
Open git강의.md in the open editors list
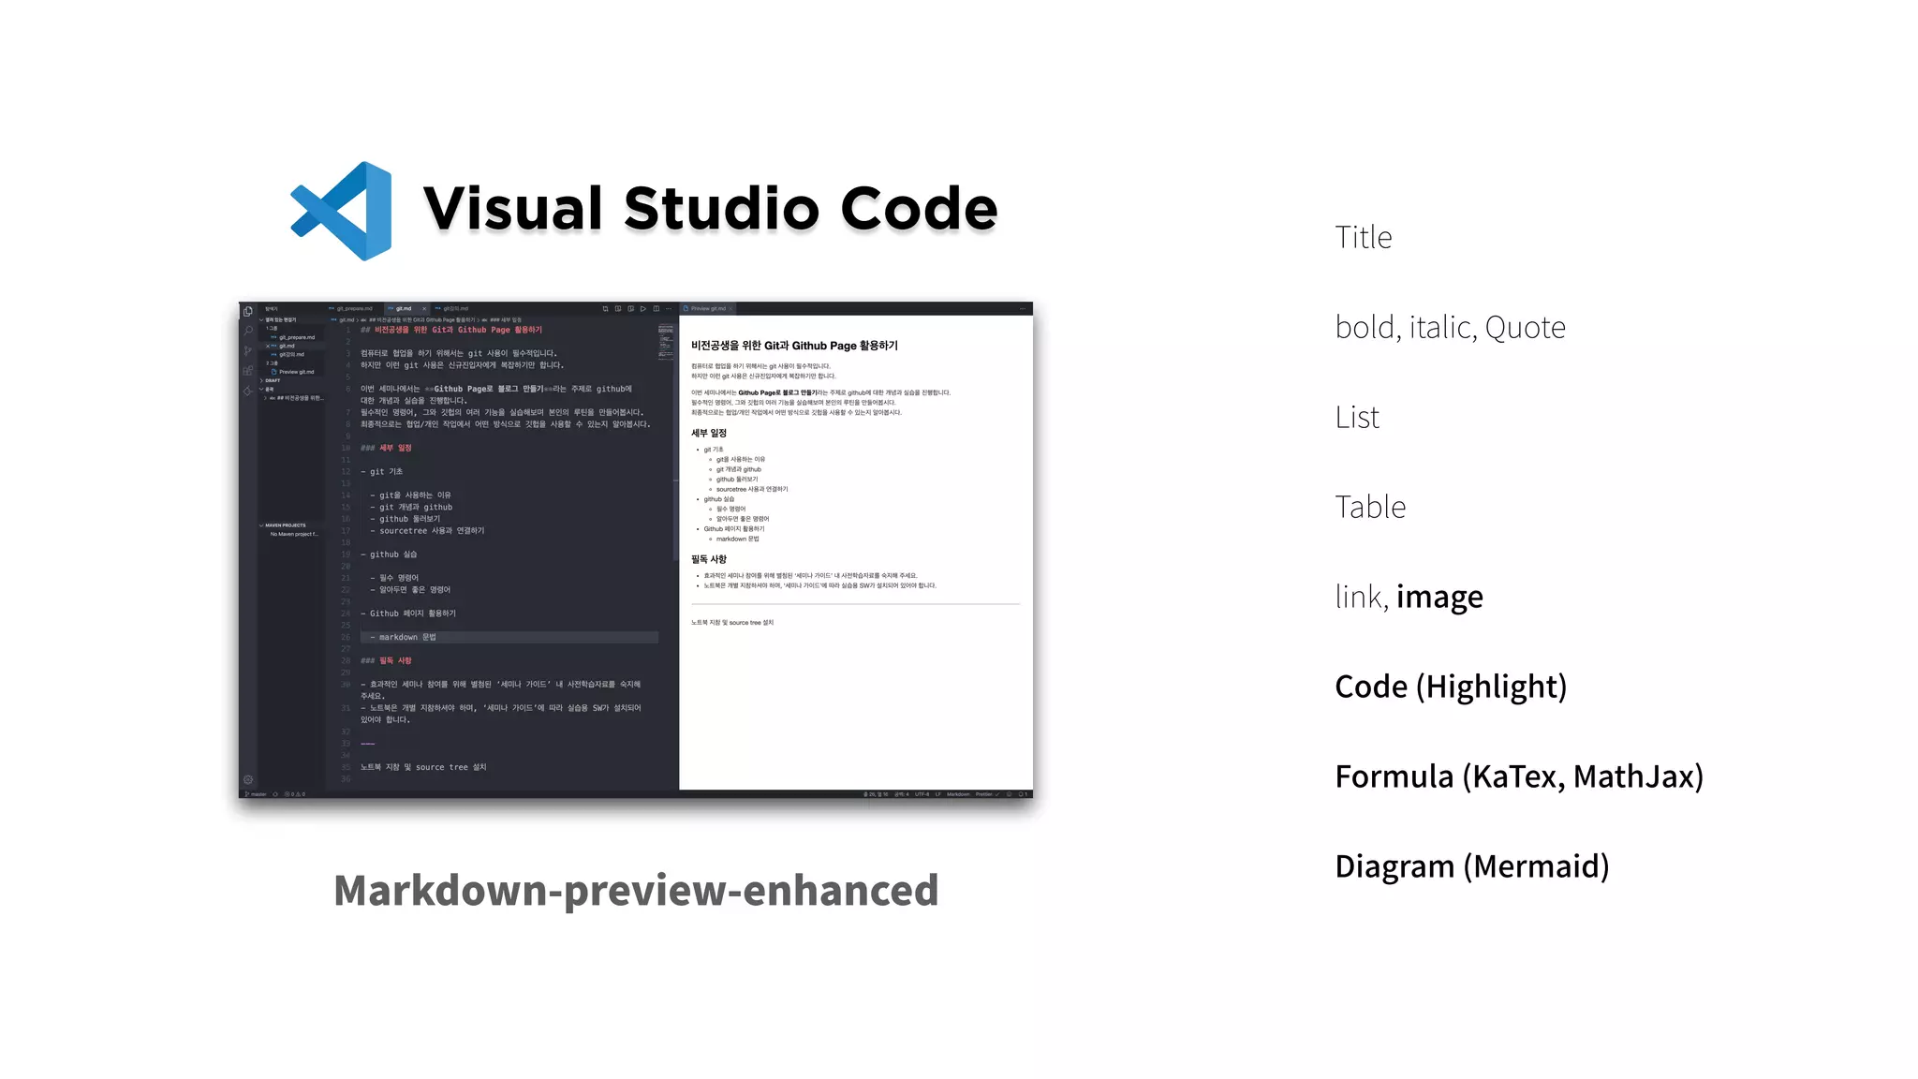(291, 354)
